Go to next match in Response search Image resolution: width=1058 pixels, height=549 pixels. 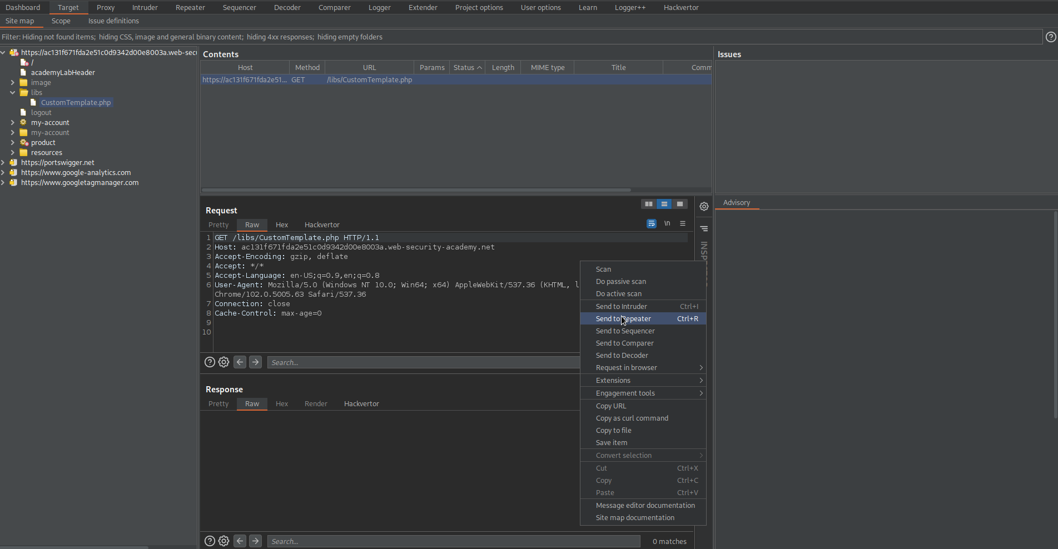[x=255, y=541]
